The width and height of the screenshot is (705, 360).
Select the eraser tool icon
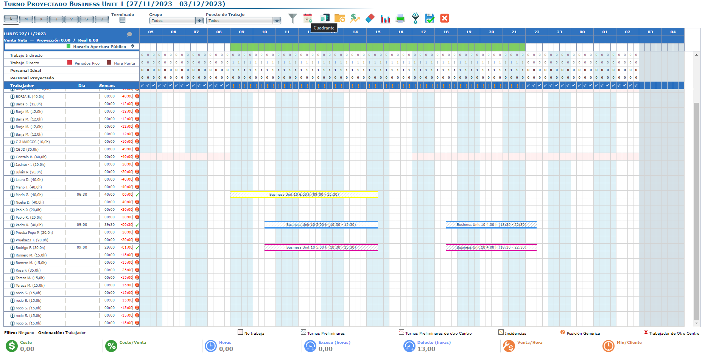pyautogui.click(x=370, y=18)
